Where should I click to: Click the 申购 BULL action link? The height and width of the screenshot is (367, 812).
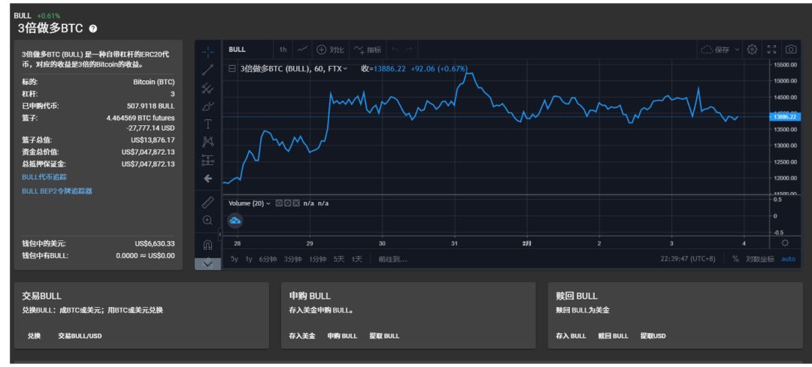[x=342, y=336]
